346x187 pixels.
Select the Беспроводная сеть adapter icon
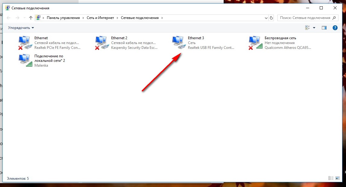(x=256, y=43)
